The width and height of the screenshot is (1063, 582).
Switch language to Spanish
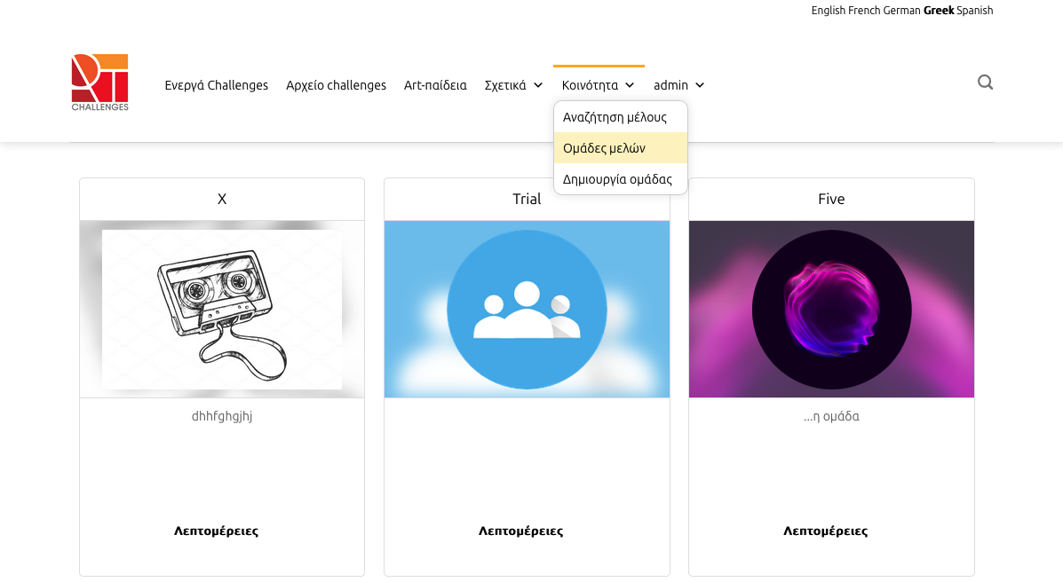point(975,11)
